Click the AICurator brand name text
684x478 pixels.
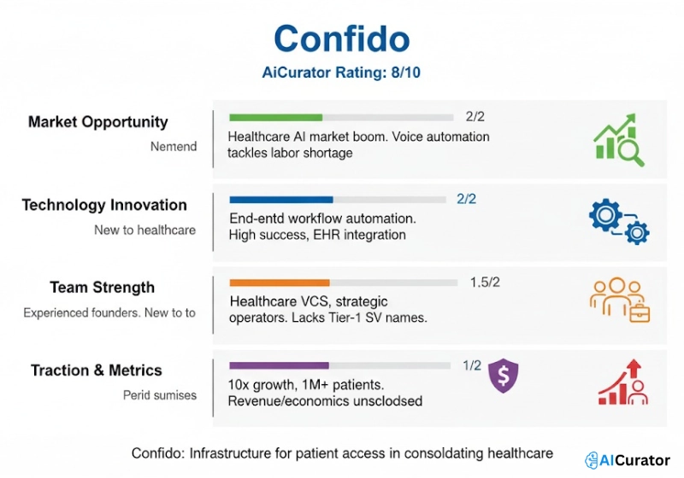coord(638,460)
